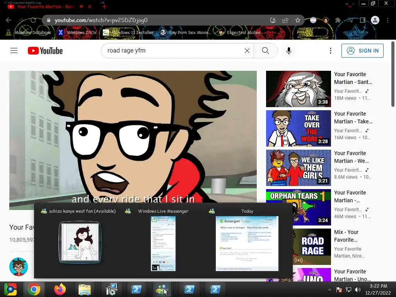Show hidden tray icons arrow

click(329, 290)
